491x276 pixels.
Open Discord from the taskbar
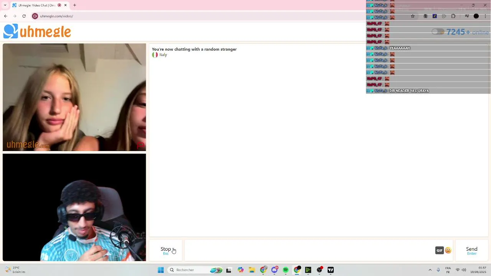275,270
